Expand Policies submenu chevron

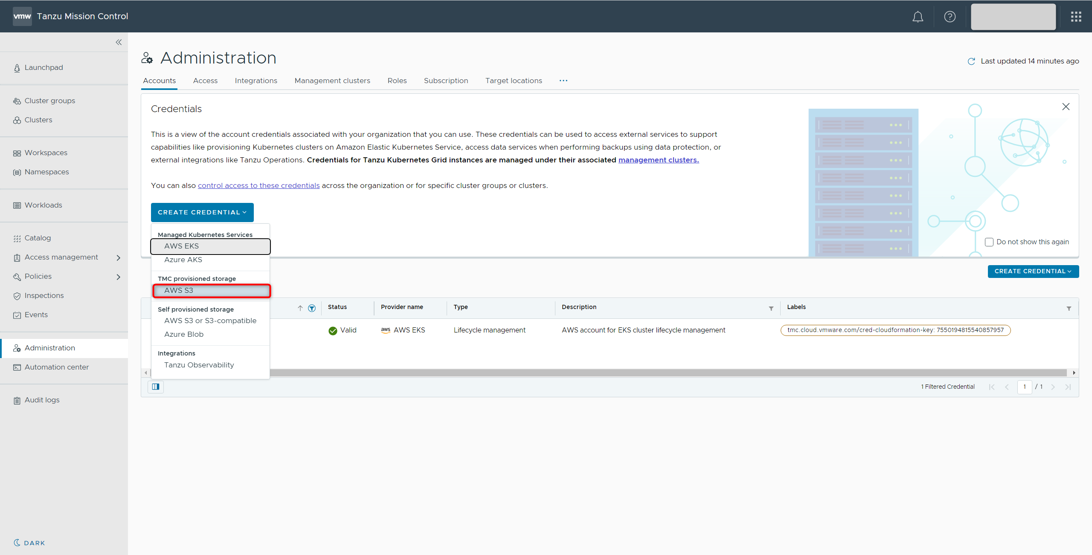pos(118,277)
